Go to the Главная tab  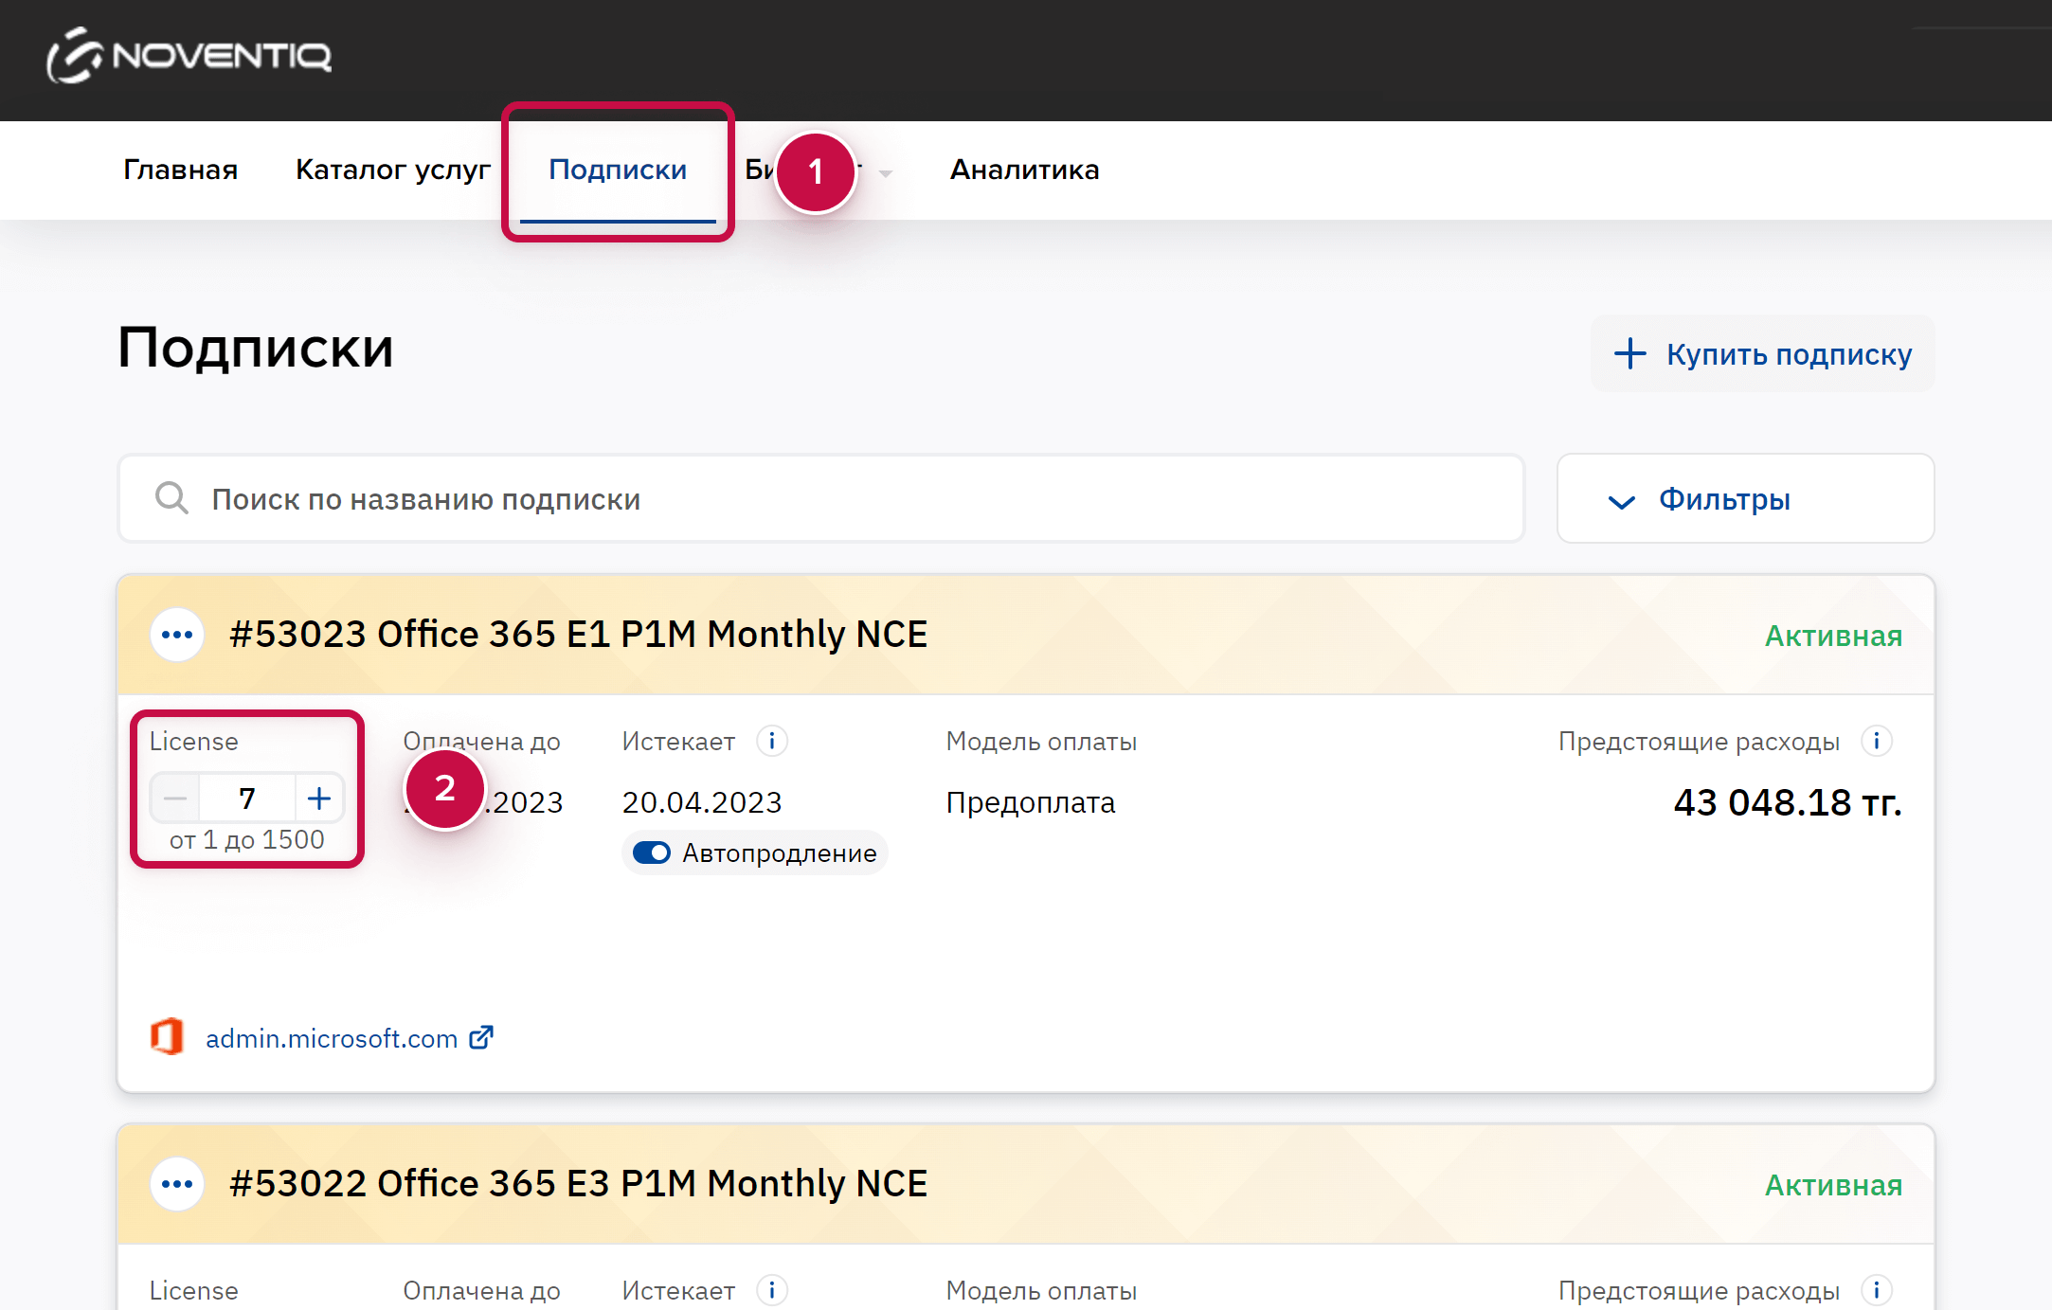coord(180,170)
